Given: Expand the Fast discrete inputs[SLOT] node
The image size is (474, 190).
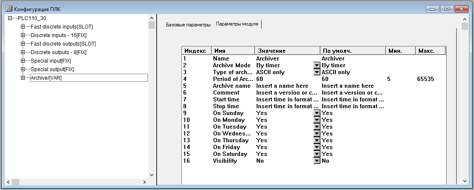Looking at the screenshot, I should tap(23, 27).
